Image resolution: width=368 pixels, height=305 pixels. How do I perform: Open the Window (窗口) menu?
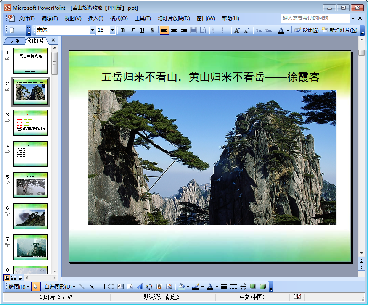click(x=206, y=18)
